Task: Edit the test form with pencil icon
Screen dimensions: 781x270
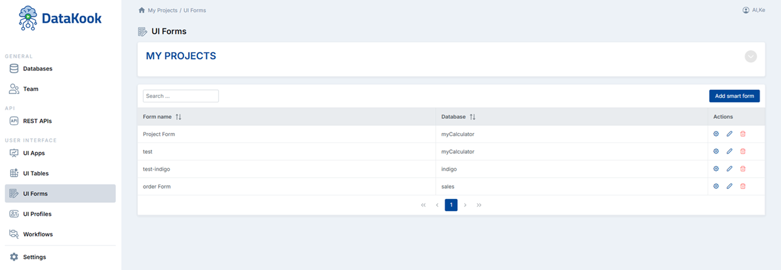Action: [x=729, y=151]
